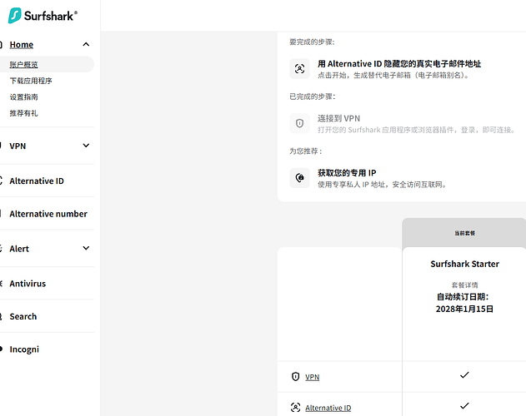Open the 连接到 VPN completed step

click(x=338, y=118)
